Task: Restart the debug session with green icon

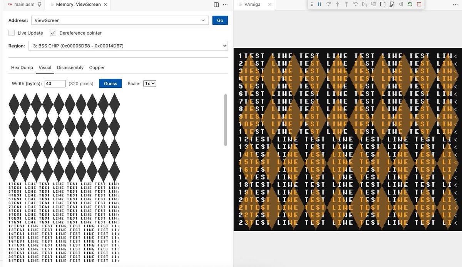Action: (410, 4)
